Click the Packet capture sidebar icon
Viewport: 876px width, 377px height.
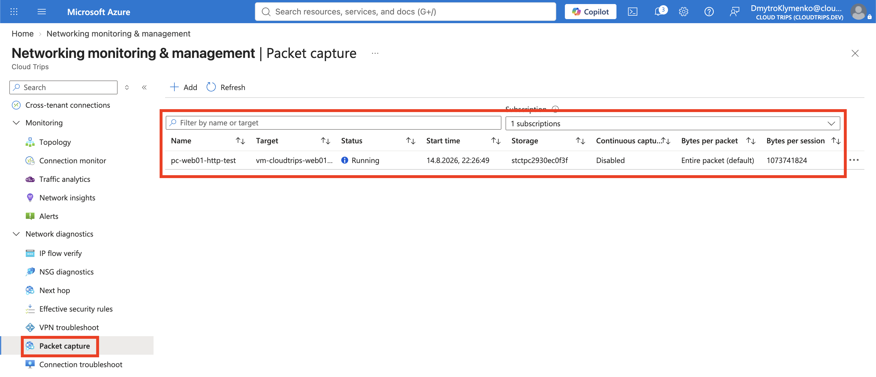30,346
